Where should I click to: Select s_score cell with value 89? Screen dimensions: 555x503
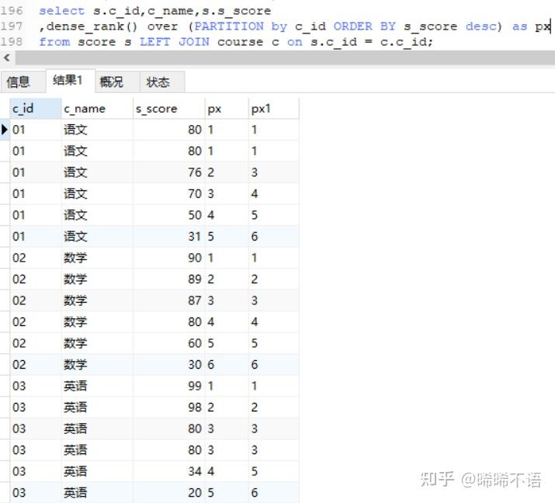[169, 279]
